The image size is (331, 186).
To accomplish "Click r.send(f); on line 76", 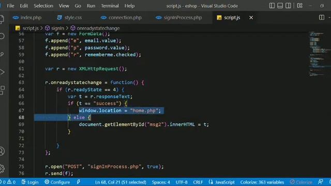I will [x=59, y=174].
